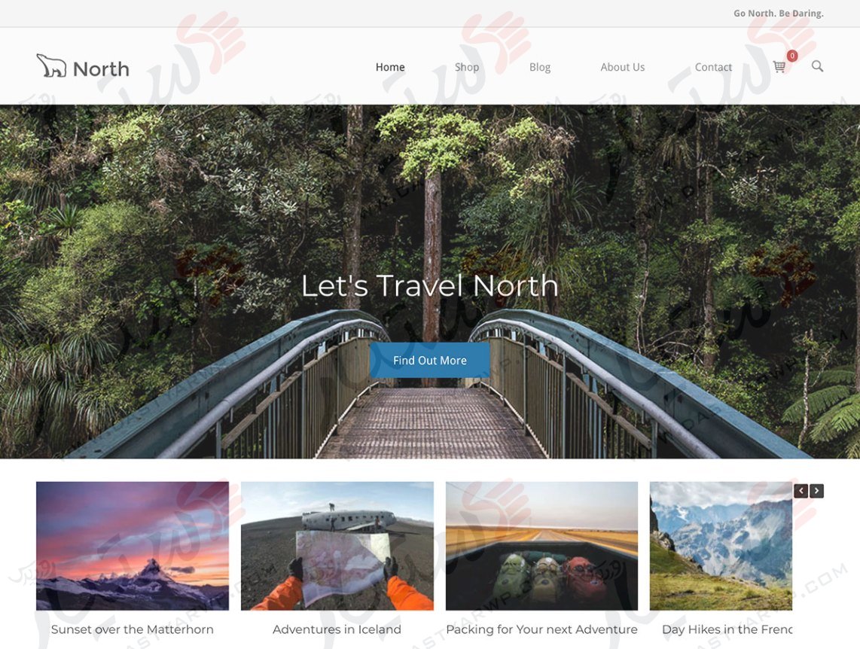Select the Iceland map and plane thumbnail

pyautogui.click(x=337, y=546)
